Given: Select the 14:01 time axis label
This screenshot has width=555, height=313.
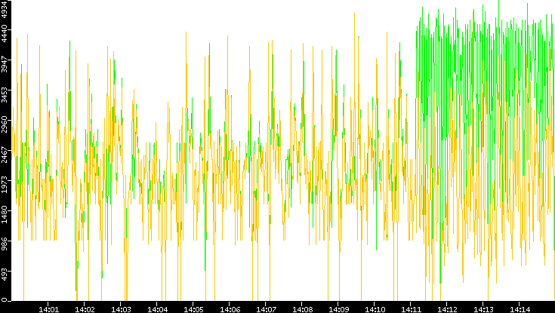Looking at the screenshot, I should pos(48,309).
